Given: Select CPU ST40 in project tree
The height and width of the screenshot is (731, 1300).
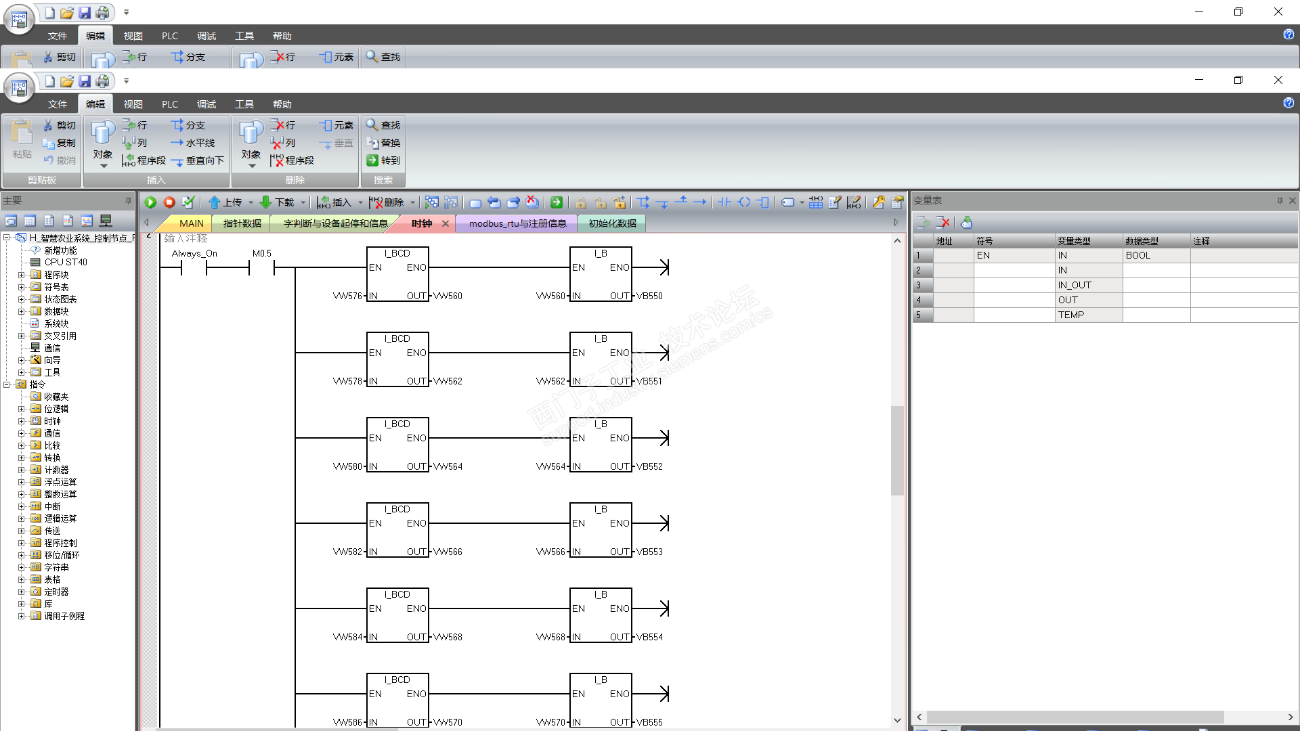Looking at the screenshot, I should (65, 262).
